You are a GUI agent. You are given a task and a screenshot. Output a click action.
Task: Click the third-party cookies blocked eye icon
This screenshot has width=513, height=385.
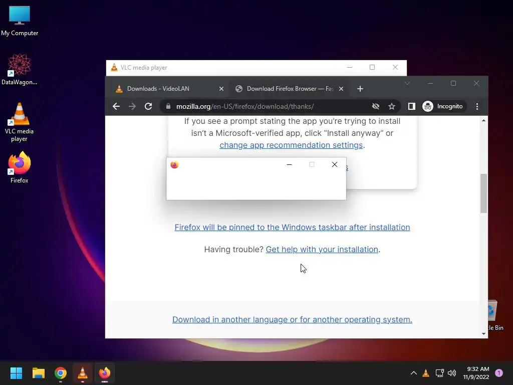click(x=376, y=106)
